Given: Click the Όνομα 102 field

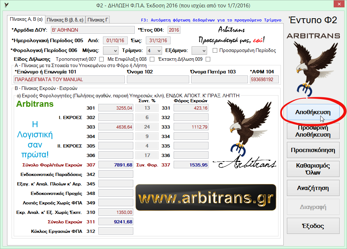Looking at the screenshot, I should pos(158,79).
